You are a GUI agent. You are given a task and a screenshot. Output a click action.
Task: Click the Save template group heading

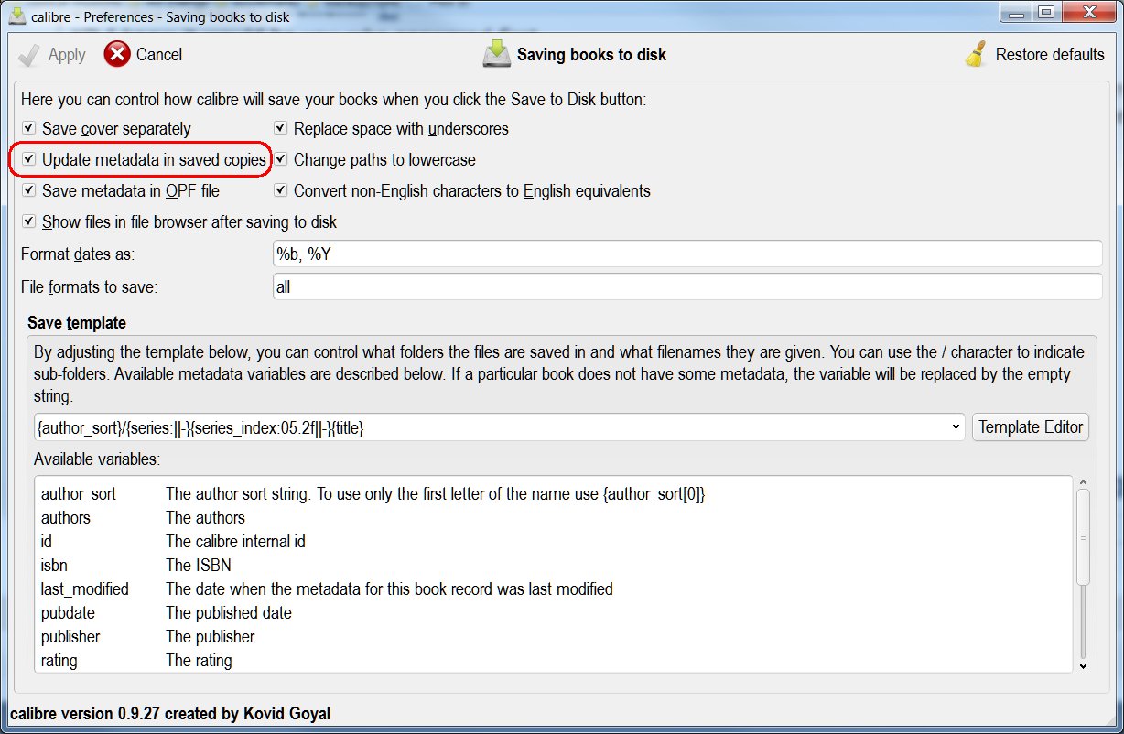coord(77,323)
